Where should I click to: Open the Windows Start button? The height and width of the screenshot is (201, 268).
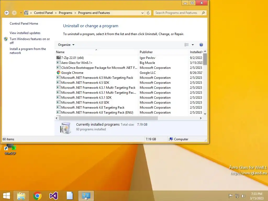pyautogui.click(x=7, y=196)
